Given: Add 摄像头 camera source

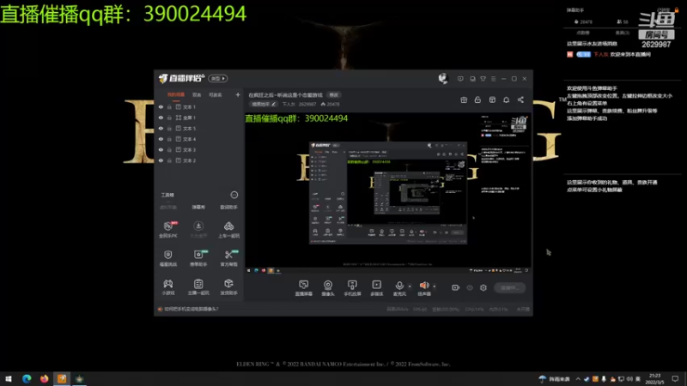Looking at the screenshot, I should click(x=328, y=288).
